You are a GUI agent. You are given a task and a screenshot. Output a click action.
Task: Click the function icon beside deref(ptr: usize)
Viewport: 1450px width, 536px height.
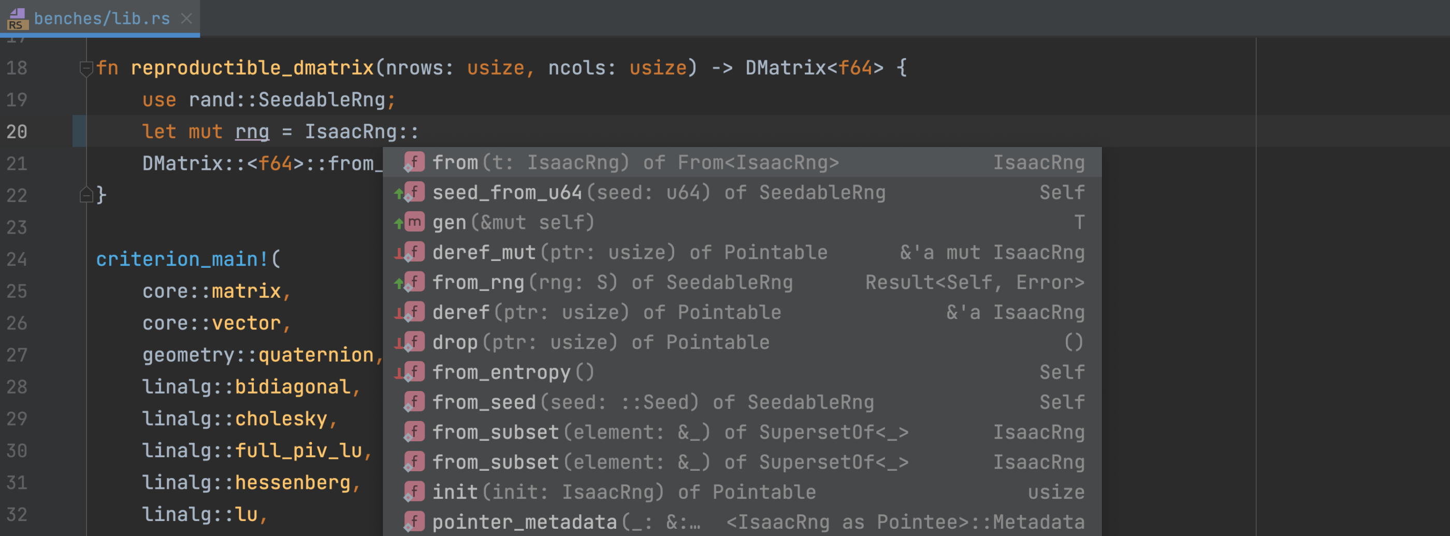[x=414, y=312]
